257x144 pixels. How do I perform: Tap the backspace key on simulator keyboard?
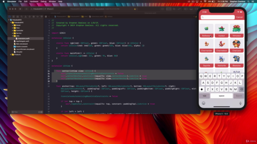(241, 89)
